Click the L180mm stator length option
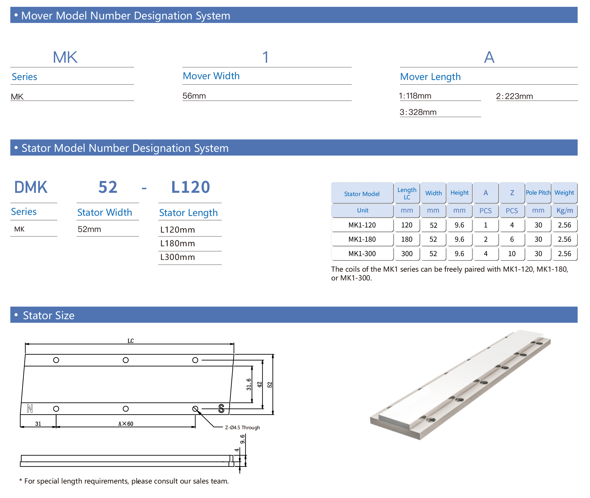The width and height of the screenshot is (590, 498). (x=177, y=243)
